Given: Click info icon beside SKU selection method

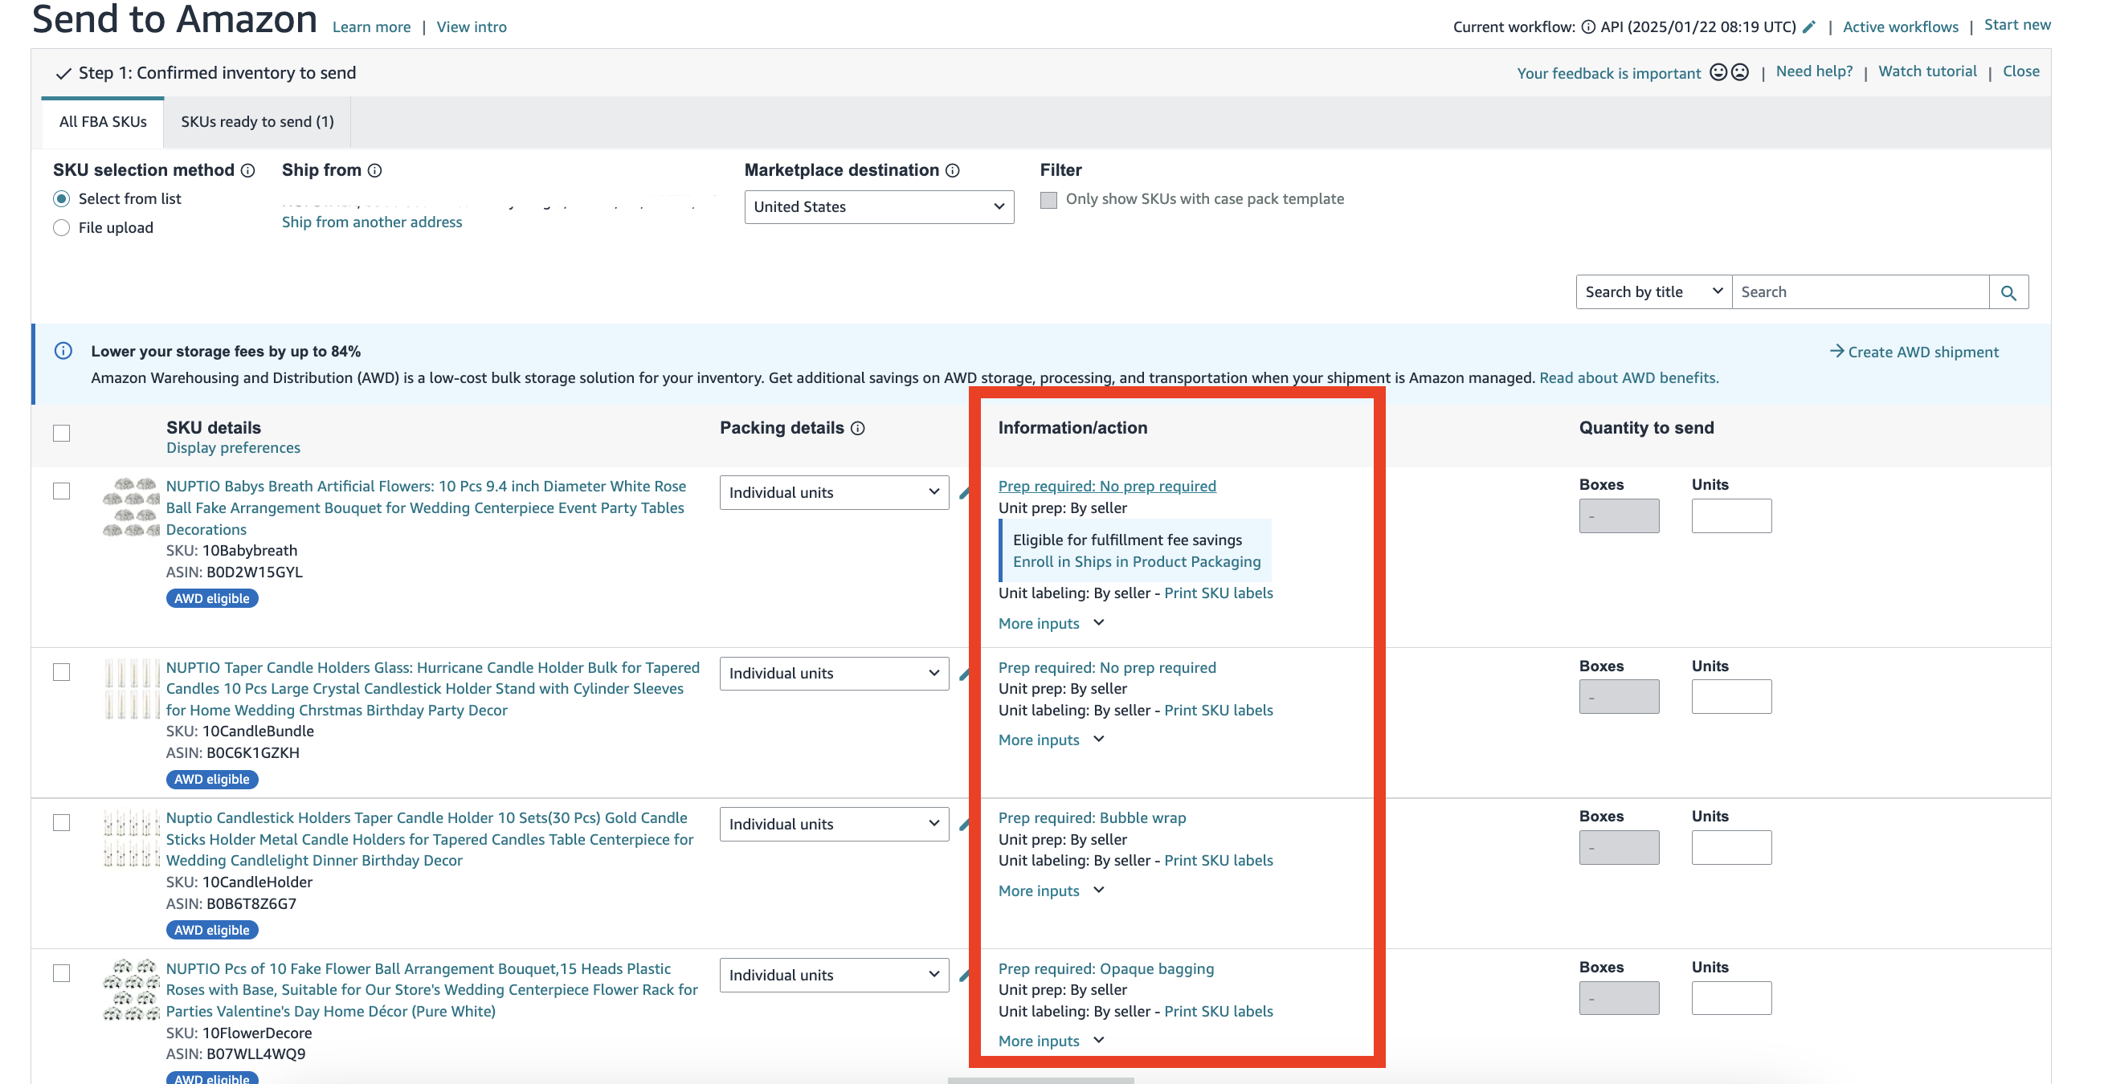Looking at the screenshot, I should tap(248, 170).
